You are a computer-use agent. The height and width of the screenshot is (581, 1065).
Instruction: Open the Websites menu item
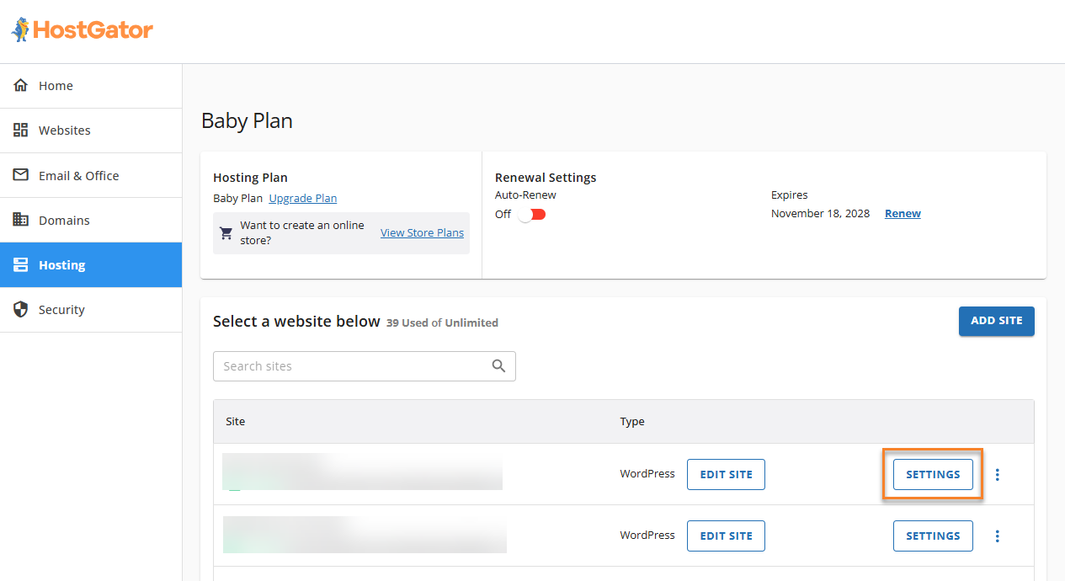tap(91, 131)
